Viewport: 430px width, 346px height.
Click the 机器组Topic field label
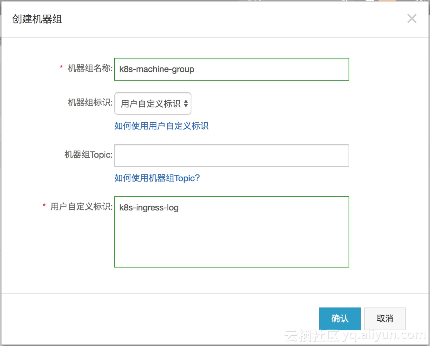point(89,155)
